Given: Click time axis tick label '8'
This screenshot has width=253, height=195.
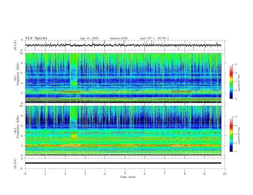Looking at the screenshot, I should pyautogui.click(x=185, y=174).
